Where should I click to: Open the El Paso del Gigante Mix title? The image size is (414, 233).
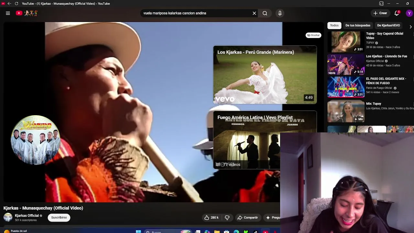(x=386, y=81)
